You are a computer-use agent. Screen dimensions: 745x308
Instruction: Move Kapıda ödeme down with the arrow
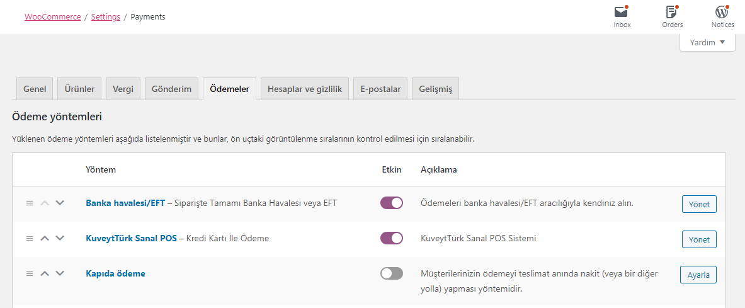[x=59, y=273]
